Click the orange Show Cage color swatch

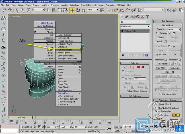pyautogui.click(x=174, y=115)
